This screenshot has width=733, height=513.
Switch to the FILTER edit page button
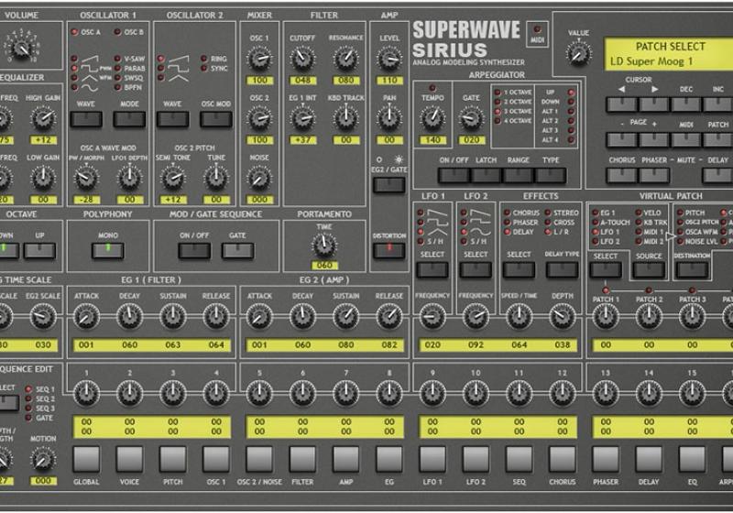pyautogui.click(x=303, y=458)
